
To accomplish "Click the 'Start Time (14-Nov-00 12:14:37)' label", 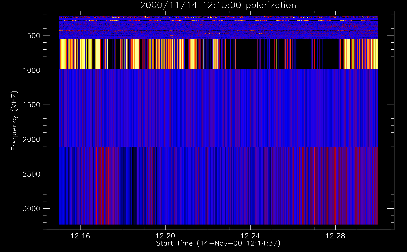I will tap(218, 243).
